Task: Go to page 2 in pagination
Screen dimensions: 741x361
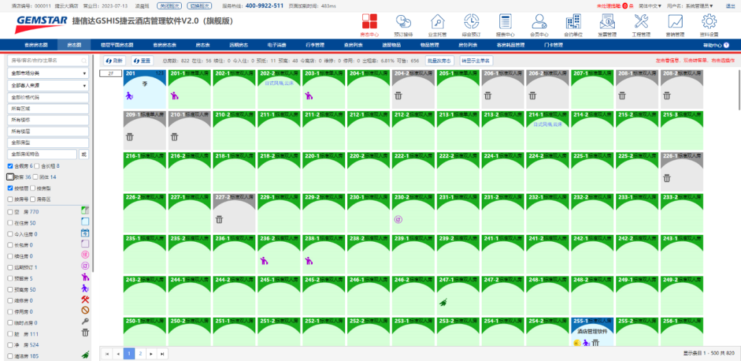Action: (139, 353)
